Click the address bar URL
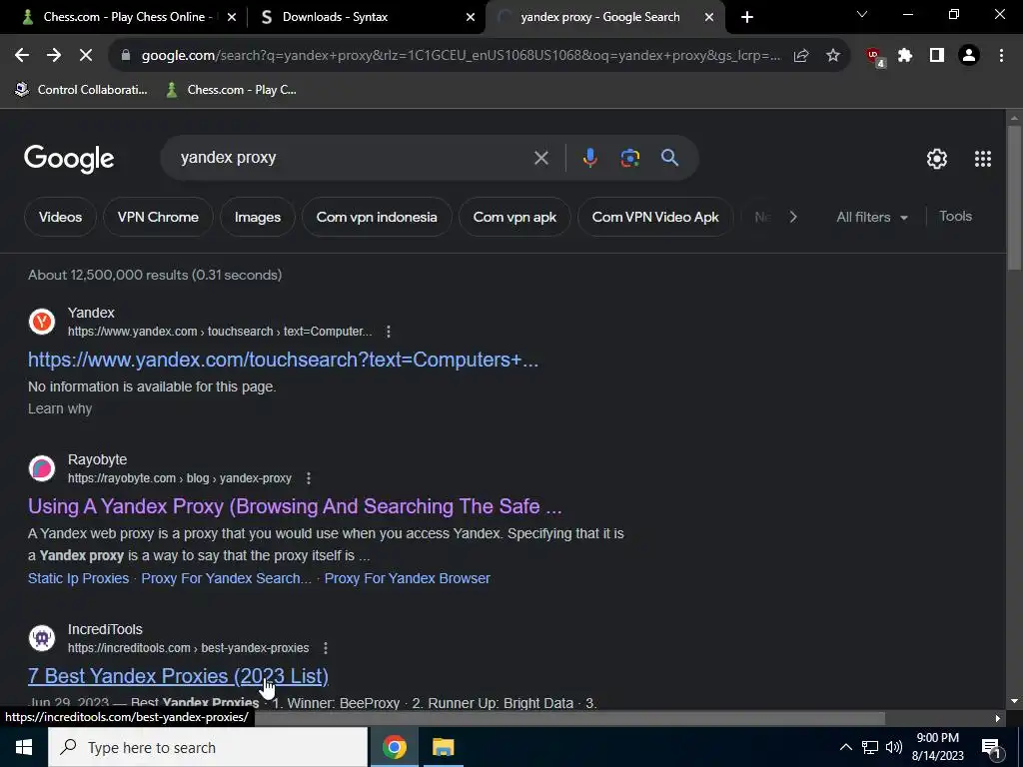Screen dimensions: 1023x767 [460, 56]
